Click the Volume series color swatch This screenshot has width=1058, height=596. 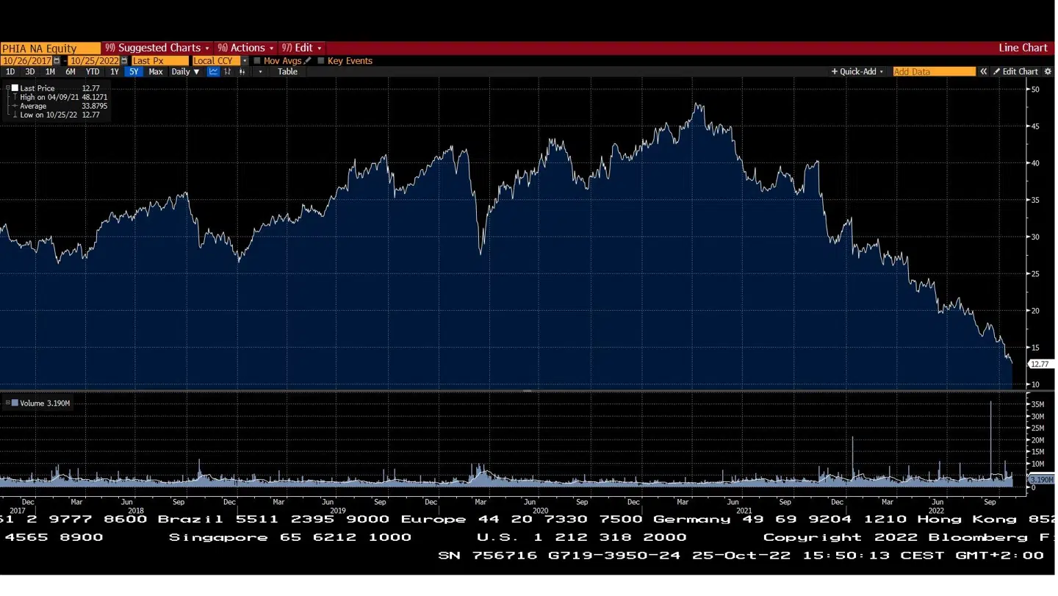tap(15, 403)
